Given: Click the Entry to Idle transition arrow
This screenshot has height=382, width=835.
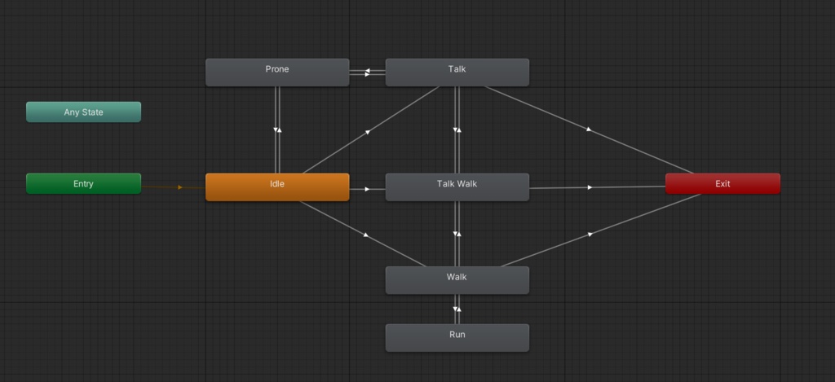Looking at the screenshot, I should (180, 187).
